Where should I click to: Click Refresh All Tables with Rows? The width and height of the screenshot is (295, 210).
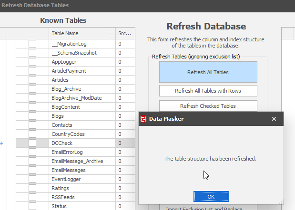coord(208,91)
